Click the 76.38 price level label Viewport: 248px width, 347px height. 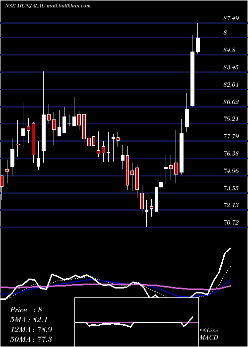[x=231, y=153]
